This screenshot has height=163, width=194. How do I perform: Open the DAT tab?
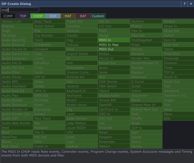[83, 16]
